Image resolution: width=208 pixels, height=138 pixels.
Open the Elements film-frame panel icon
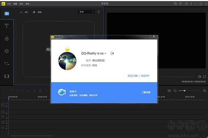[x=7, y=76]
